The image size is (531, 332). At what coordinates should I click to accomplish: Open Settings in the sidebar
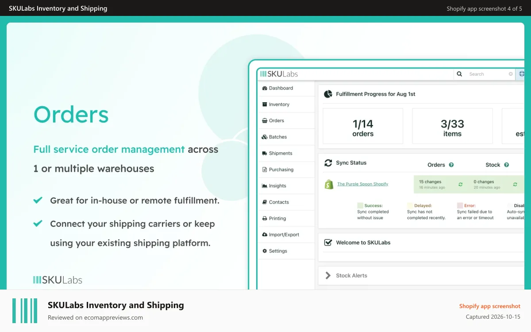tap(286, 251)
